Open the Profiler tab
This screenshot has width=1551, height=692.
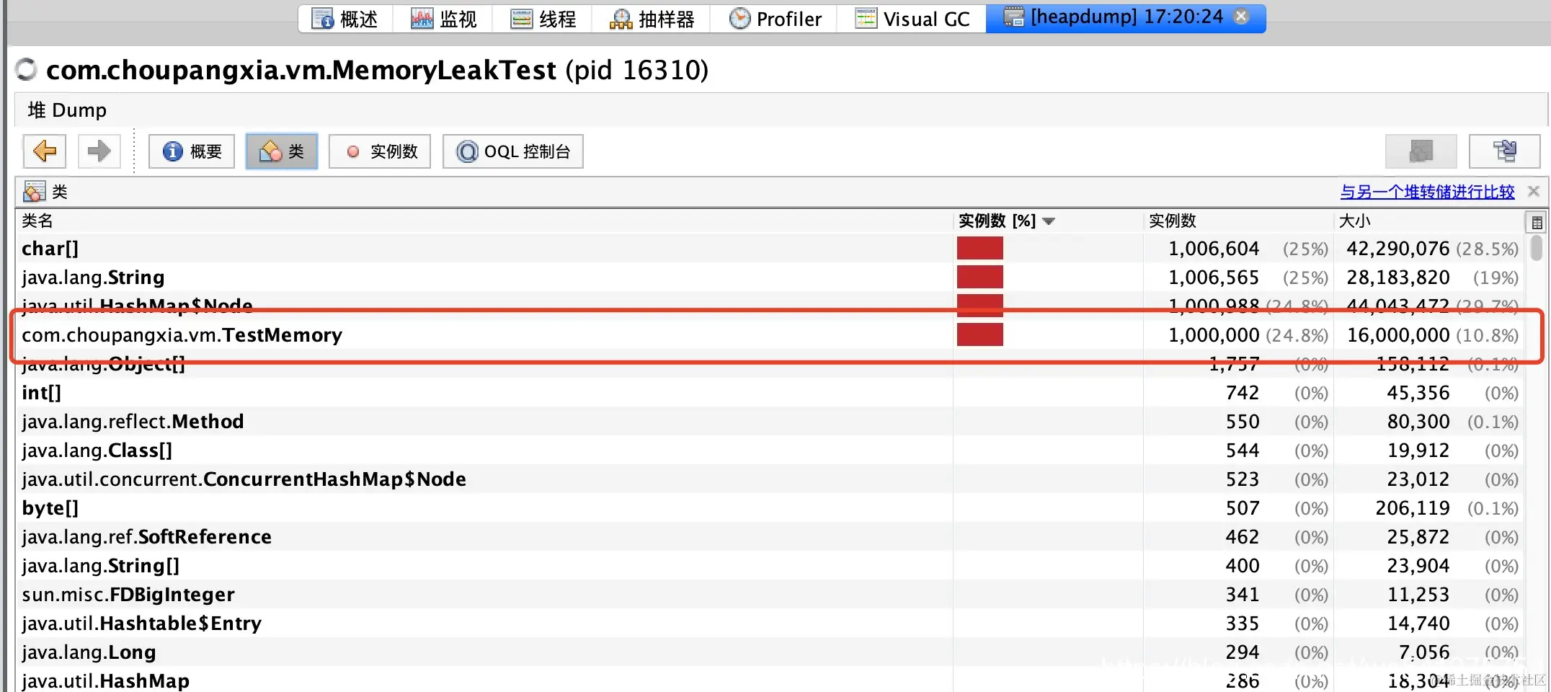[x=775, y=19]
